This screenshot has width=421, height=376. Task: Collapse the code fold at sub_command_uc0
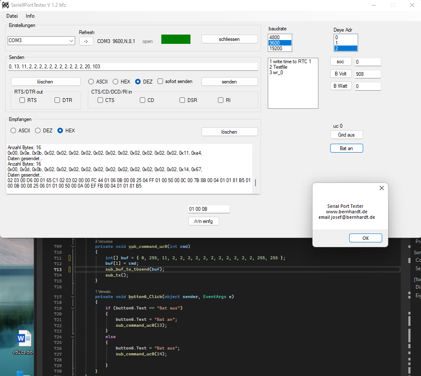[73, 247]
